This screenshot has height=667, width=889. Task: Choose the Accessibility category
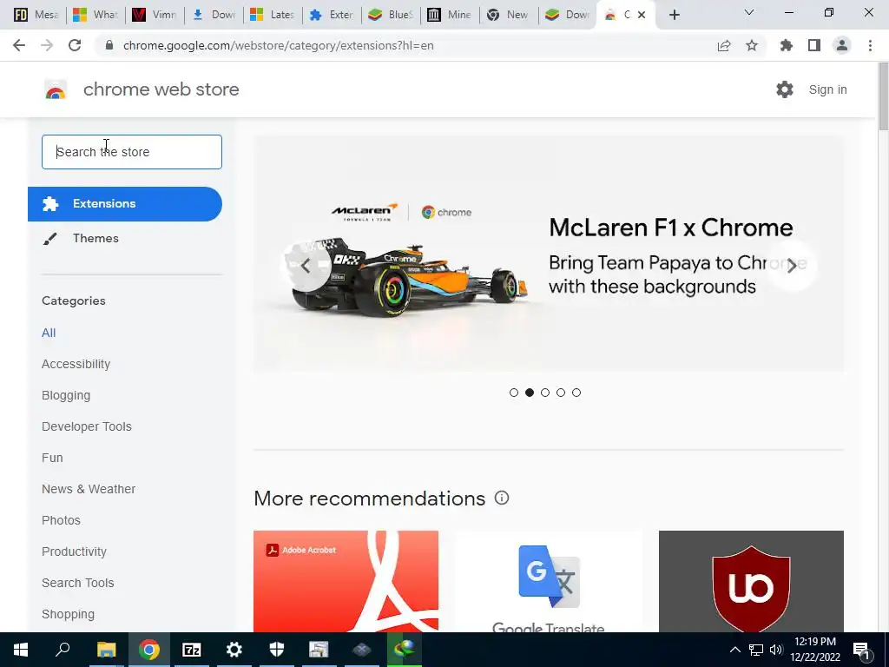click(76, 364)
